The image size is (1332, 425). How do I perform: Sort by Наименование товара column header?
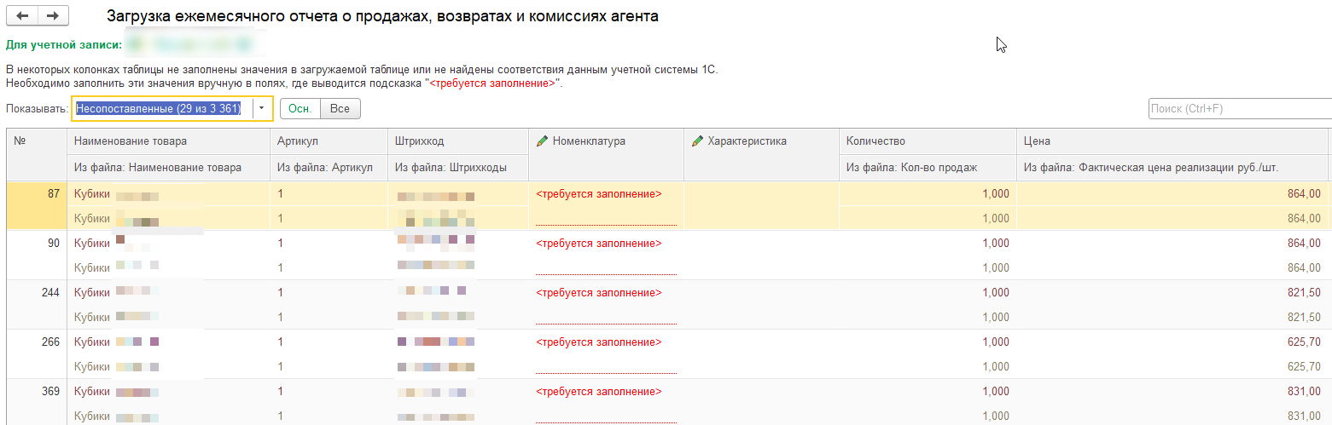(168, 141)
